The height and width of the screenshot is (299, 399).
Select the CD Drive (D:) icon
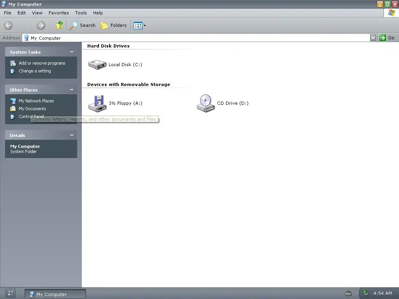click(x=206, y=103)
